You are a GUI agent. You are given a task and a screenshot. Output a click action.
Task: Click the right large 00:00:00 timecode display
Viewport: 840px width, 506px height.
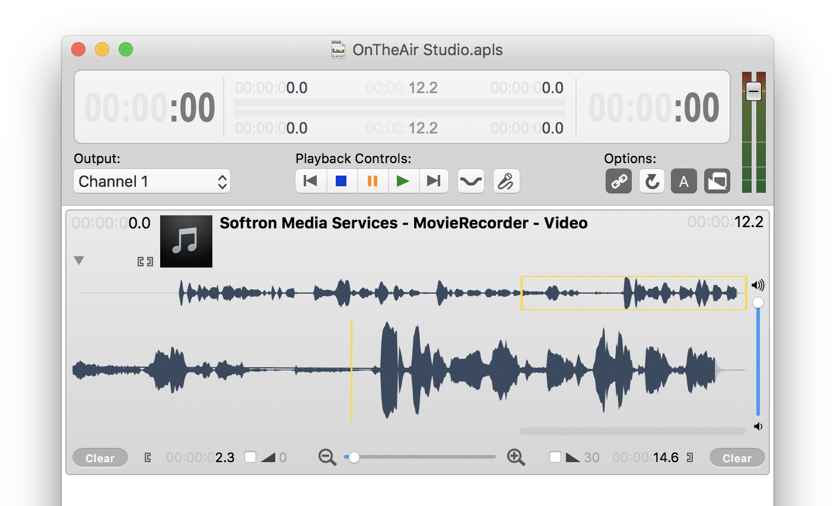[654, 107]
